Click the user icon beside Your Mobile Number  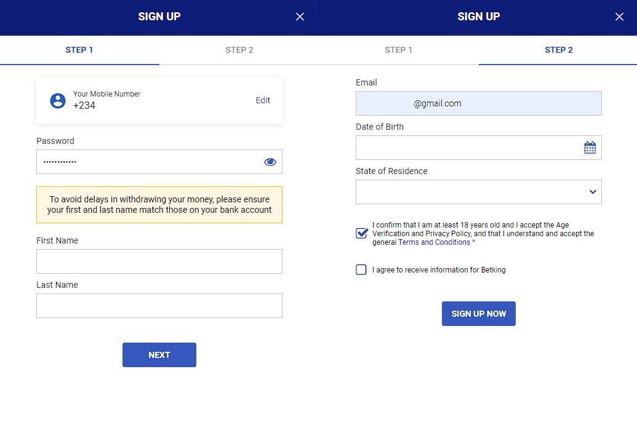tap(57, 100)
